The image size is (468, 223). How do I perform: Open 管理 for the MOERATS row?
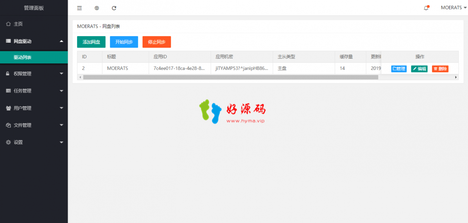(x=399, y=69)
